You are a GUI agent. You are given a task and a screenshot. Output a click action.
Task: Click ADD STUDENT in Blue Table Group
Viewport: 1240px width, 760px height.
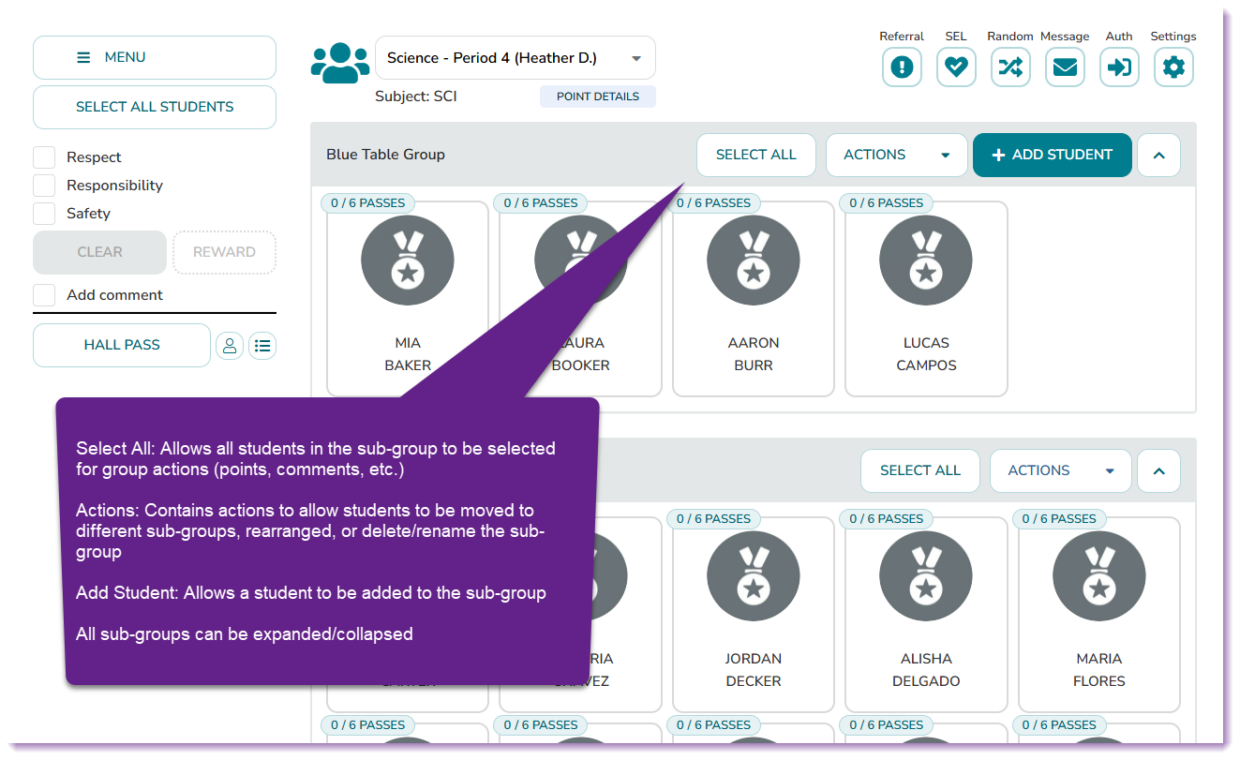(1053, 155)
